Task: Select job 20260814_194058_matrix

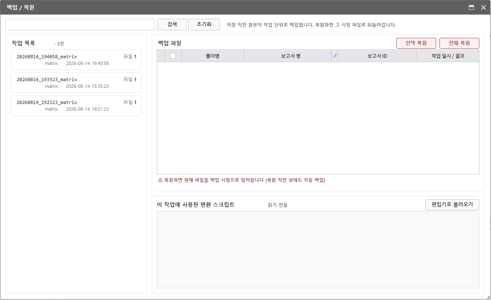Action: point(76,60)
